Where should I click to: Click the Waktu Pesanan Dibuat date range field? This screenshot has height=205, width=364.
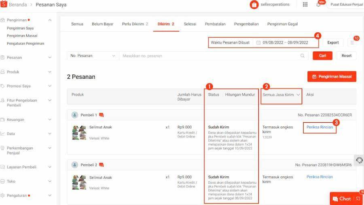point(263,43)
